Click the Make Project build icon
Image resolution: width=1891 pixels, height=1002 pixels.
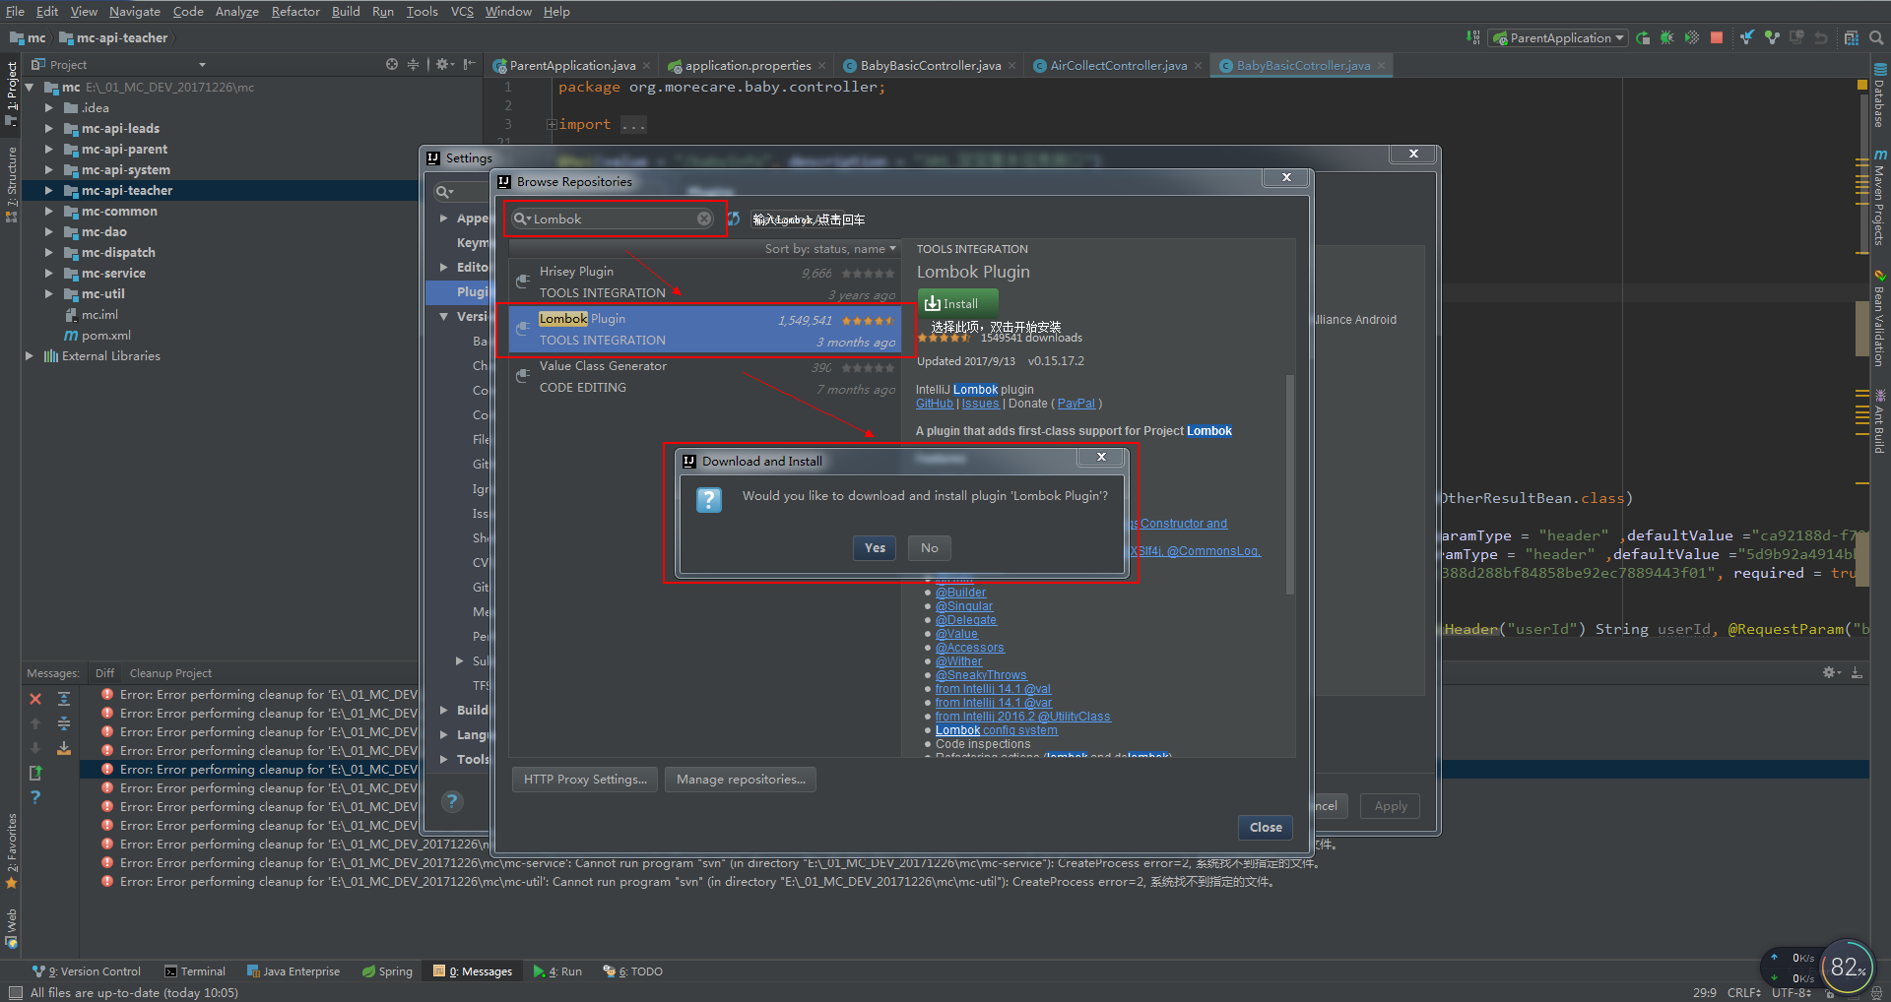pos(1473,37)
